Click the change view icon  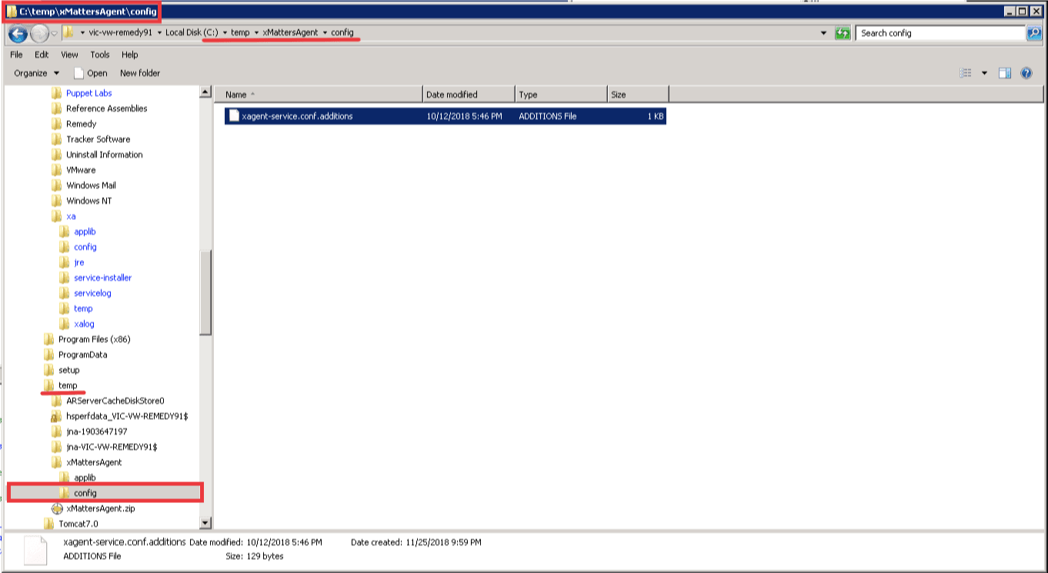[x=966, y=73]
